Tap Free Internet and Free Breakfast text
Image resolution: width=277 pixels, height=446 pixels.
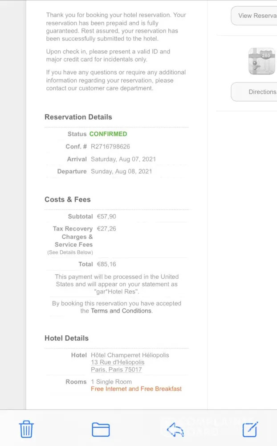[x=136, y=389]
